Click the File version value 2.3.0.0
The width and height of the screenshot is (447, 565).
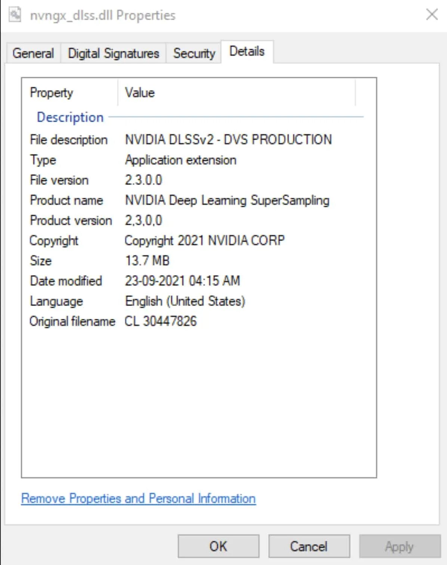click(143, 180)
